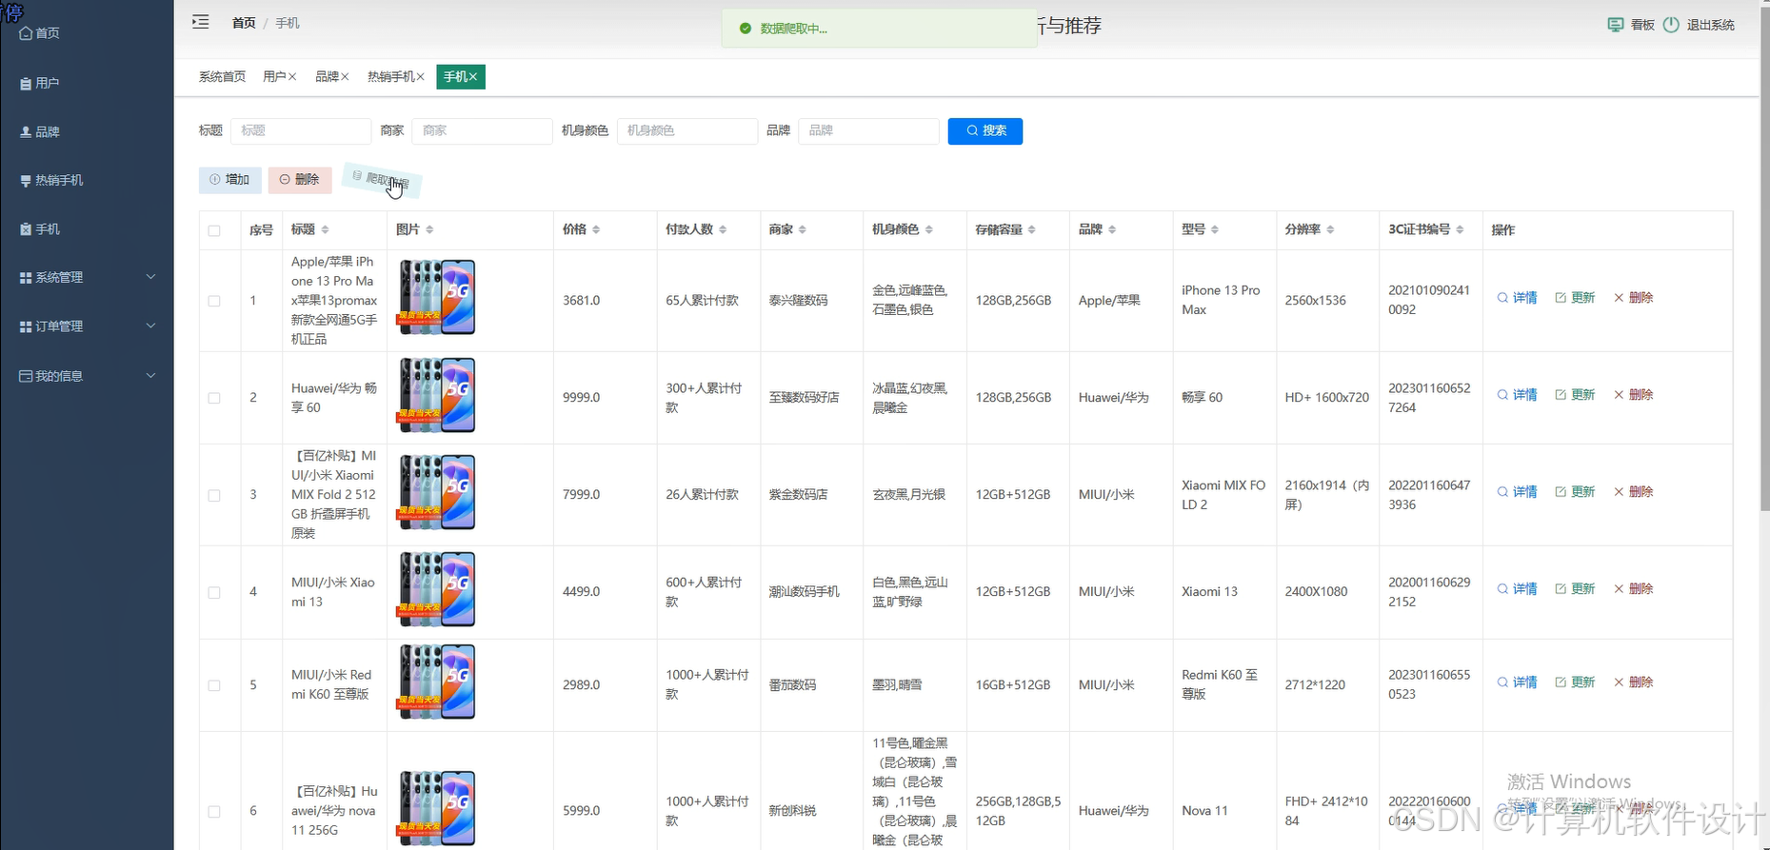Open 用户 in the left sidebar
The width and height of the screenshot is (1770, 850).
pyautogui.click(x=87, y=84)
